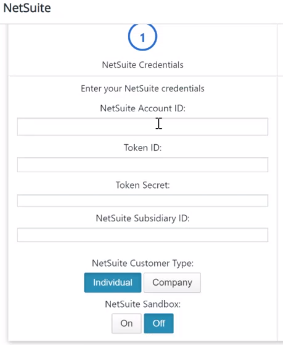Turn NetSuite Sandbox On
The width and height of the screenshot is (283, 345).
point(126,323)
